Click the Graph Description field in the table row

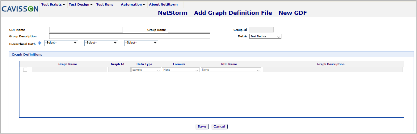(x=333, y=70)
